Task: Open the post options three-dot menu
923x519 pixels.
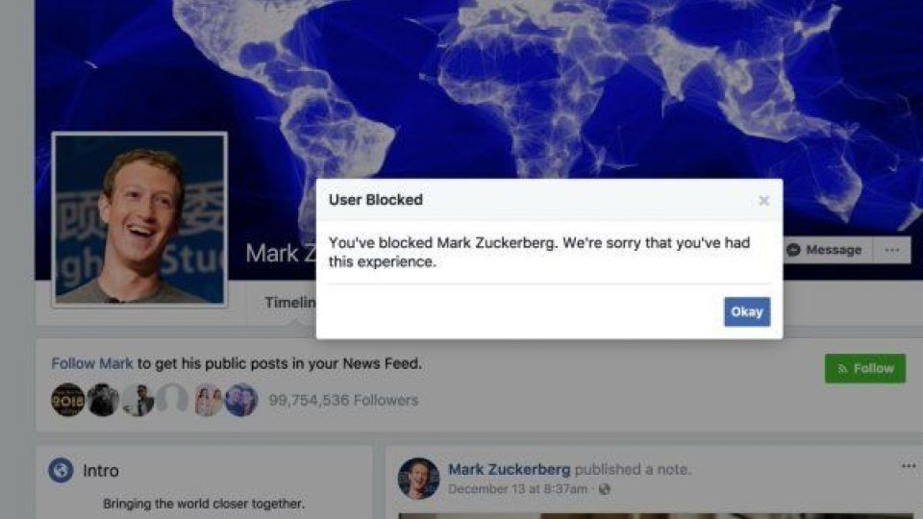Action: pyautogui.click(x=909, y=467)
